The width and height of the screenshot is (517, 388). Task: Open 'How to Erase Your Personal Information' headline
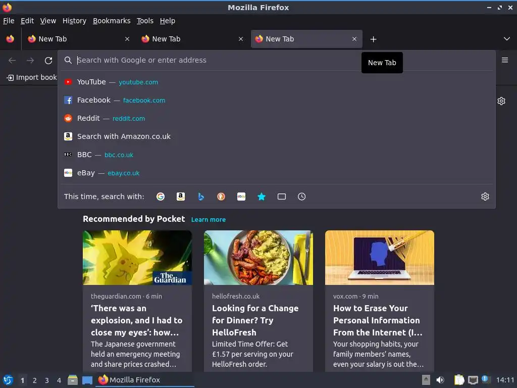tap(378, 320)
